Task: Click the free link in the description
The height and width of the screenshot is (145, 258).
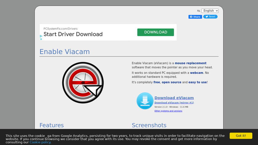Action: (157, 82)
